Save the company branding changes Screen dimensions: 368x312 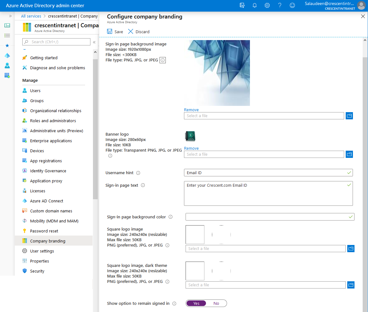(x=115, y=31)
